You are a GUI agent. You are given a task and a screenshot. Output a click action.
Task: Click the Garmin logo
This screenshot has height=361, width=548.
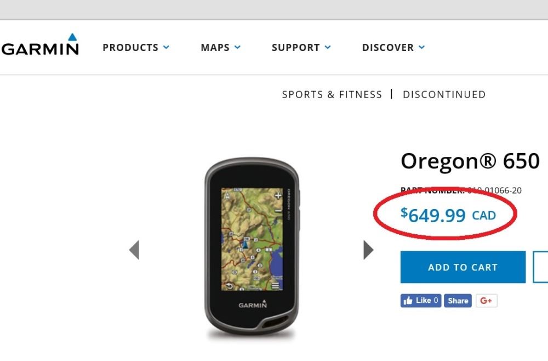pos(41,46)
